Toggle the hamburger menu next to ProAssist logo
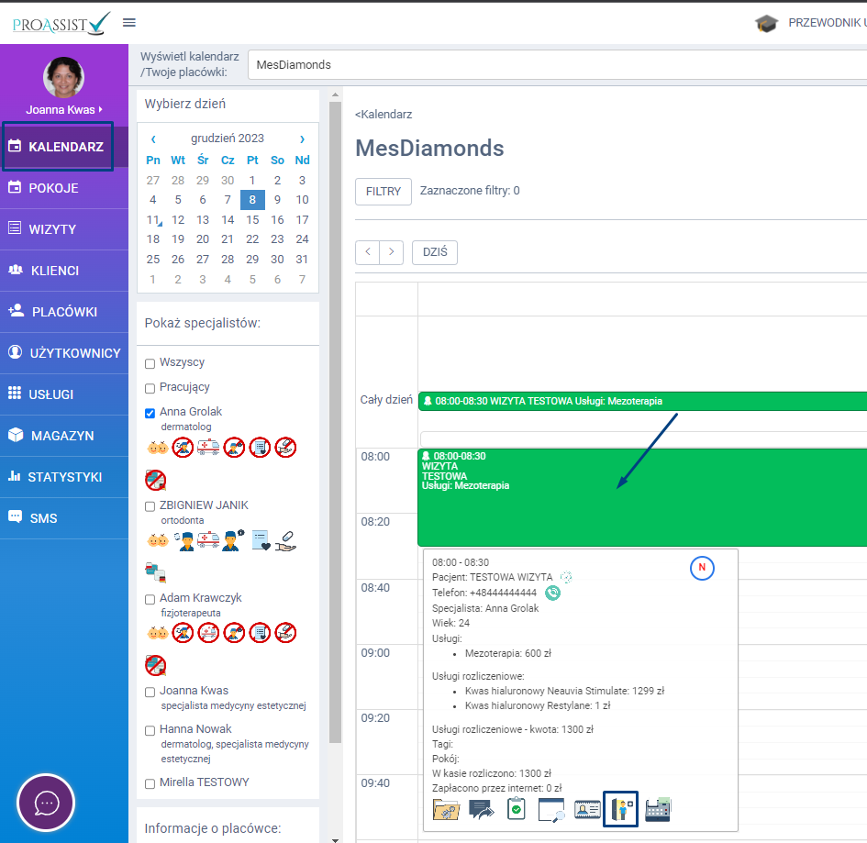The height and width of the screenshot is (843, 867). tap(129, 23)
